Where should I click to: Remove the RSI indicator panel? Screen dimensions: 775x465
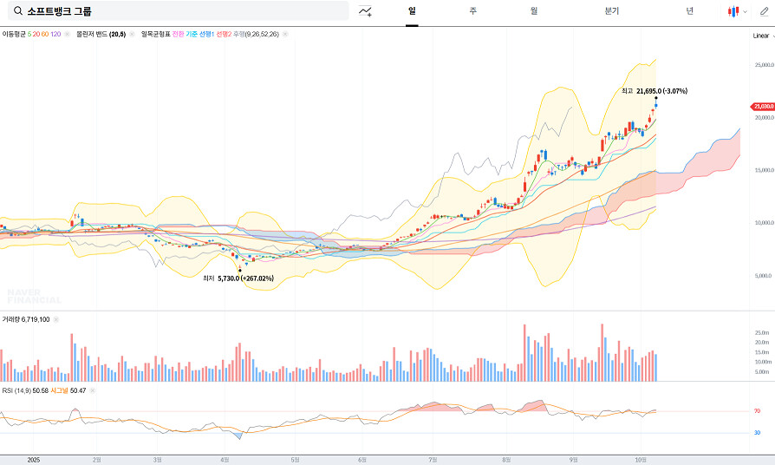tap(93, 390)
